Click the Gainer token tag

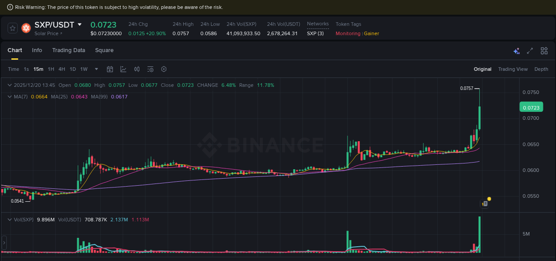click(371, 33)
